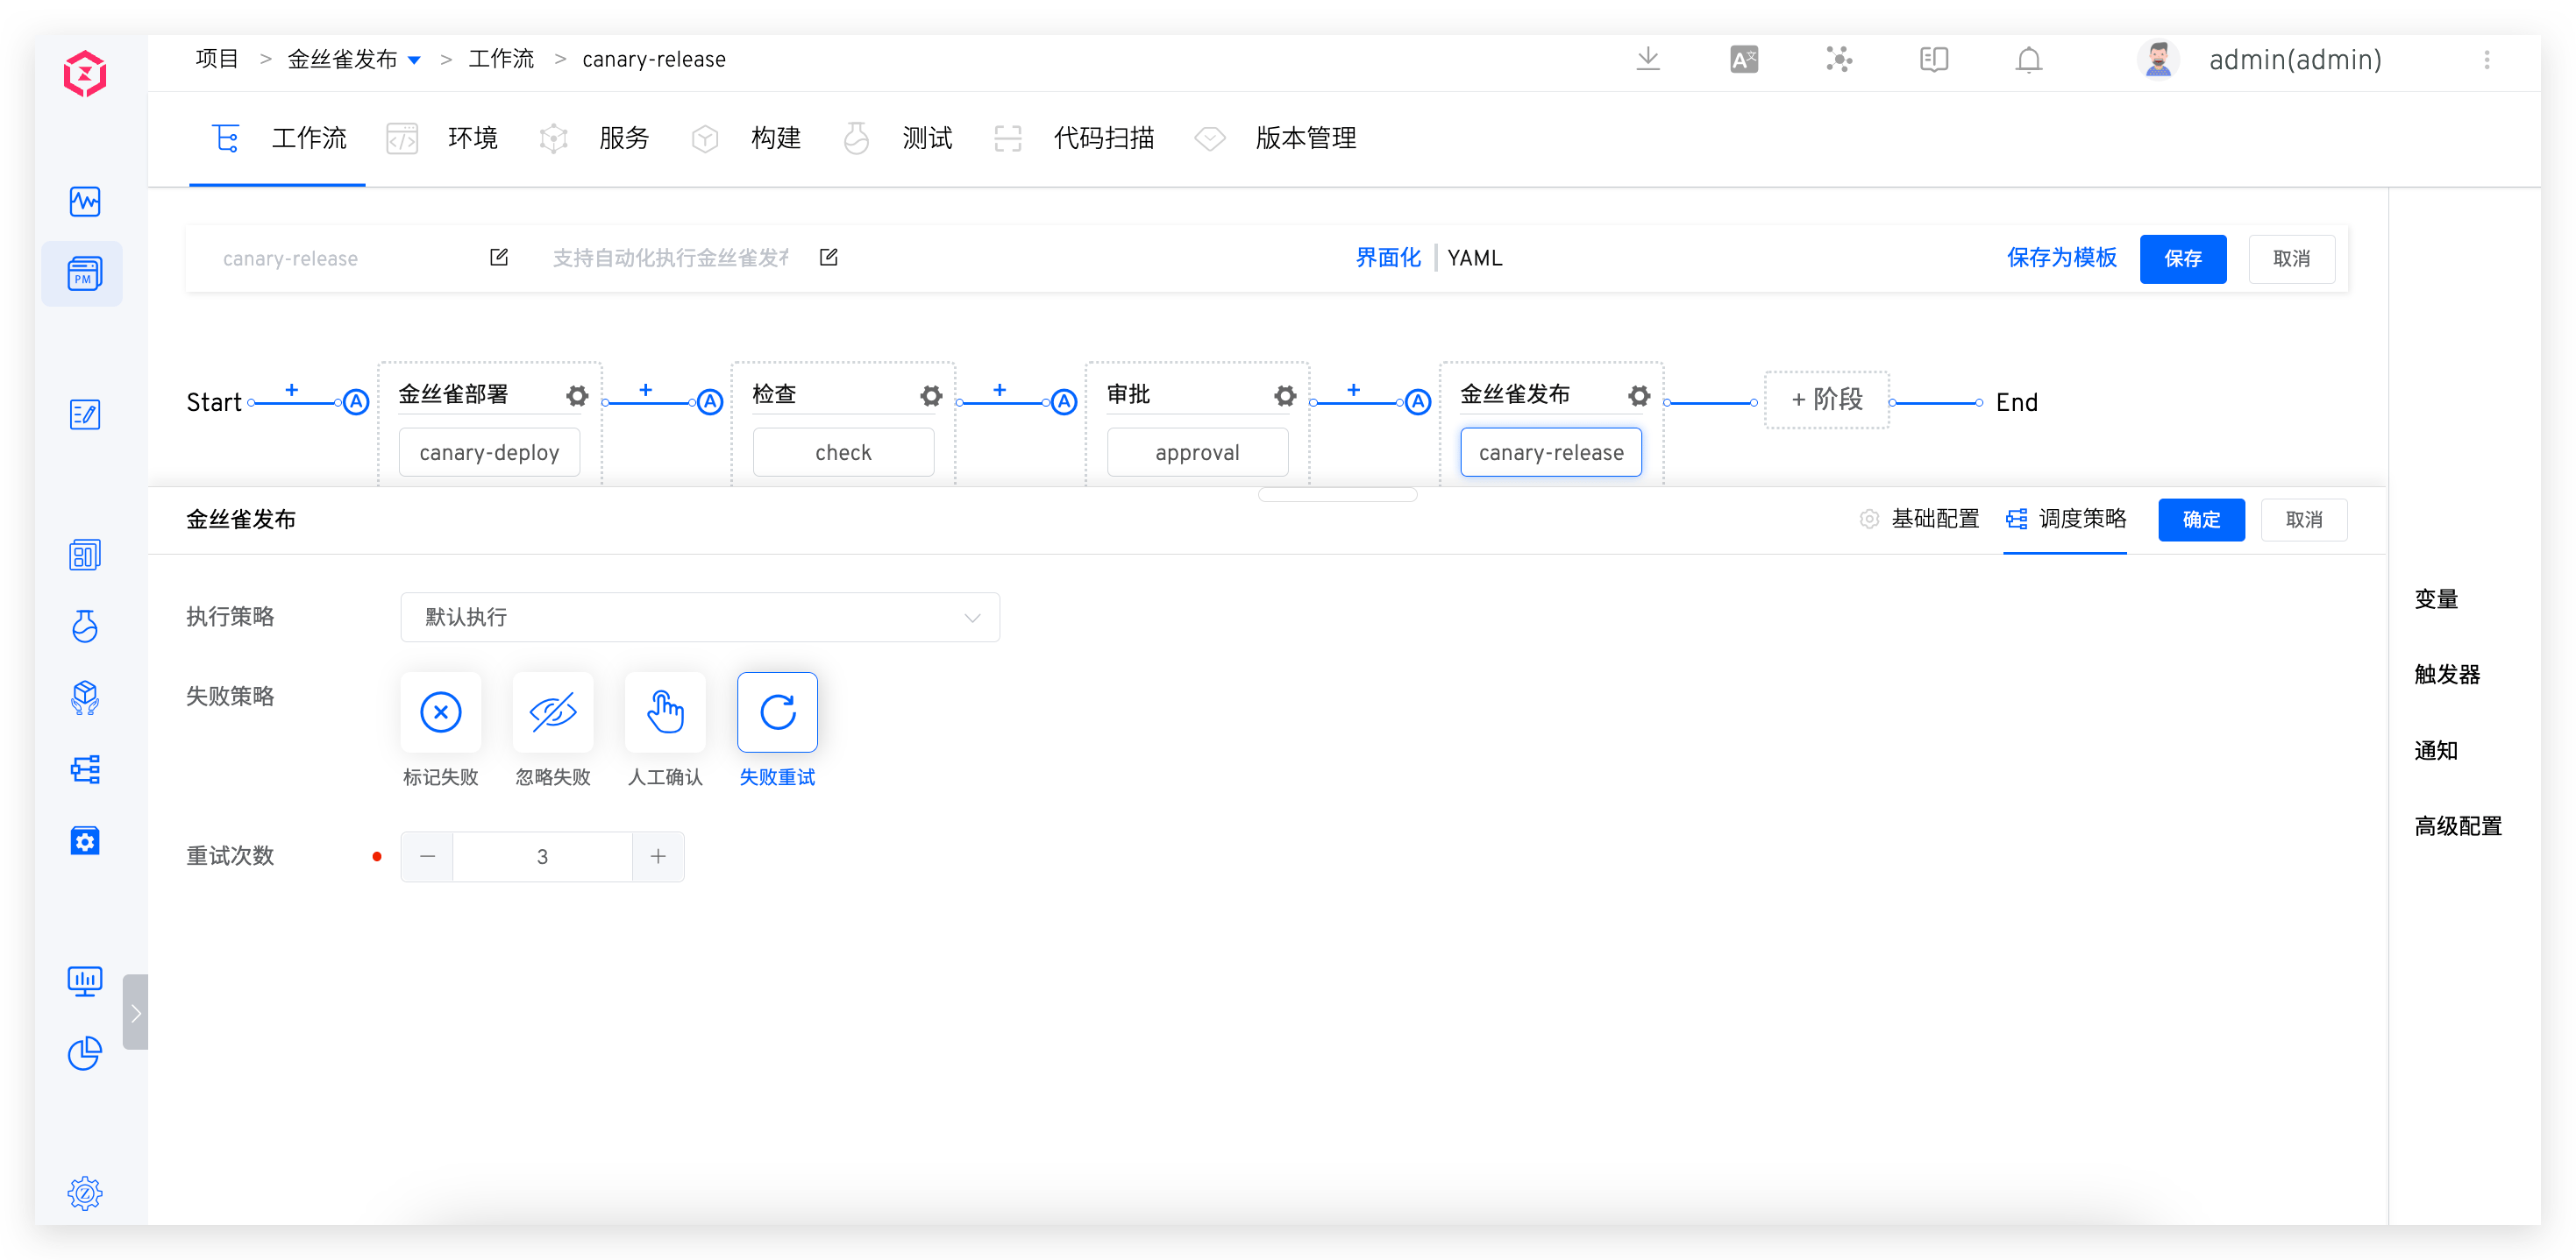Select 忽略失败 failure strategy
The height and width of the screenshot is (1260, 2576).
[553, 712]
